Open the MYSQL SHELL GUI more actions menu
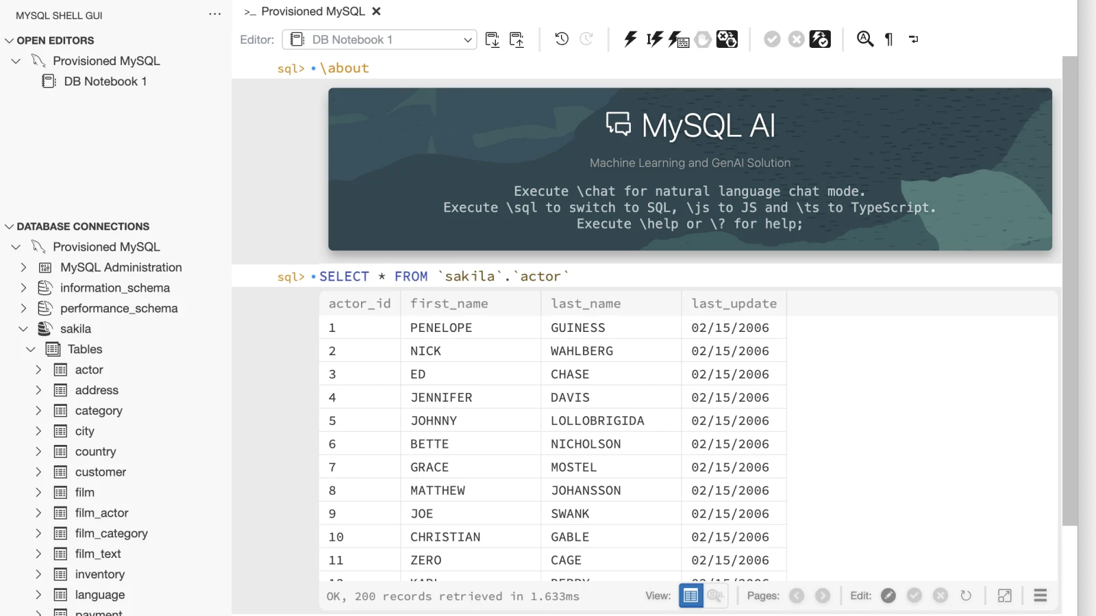Viewport: 1096px width, 616px height. point(215,14)
